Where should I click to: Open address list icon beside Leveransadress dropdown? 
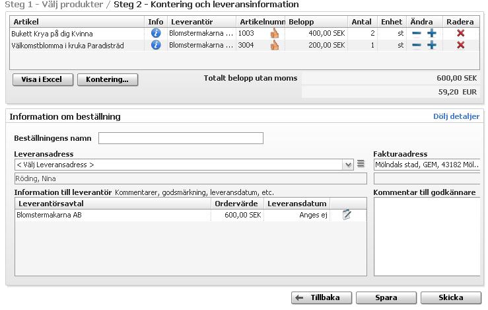(x=361, y=164)
